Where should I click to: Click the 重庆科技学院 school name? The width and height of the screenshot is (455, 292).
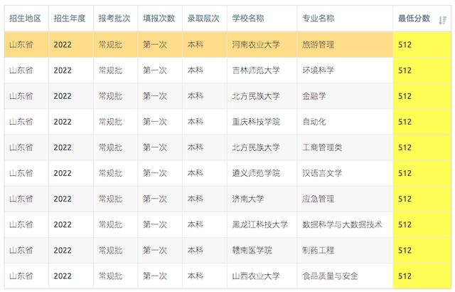[x=256, y=122]
